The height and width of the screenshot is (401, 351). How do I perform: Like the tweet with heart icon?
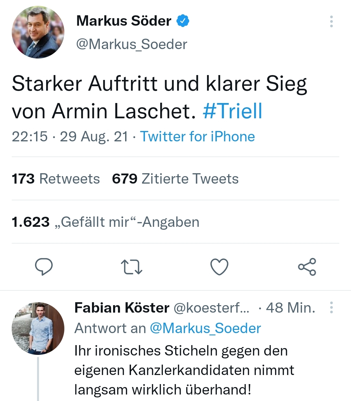[219, 267]
